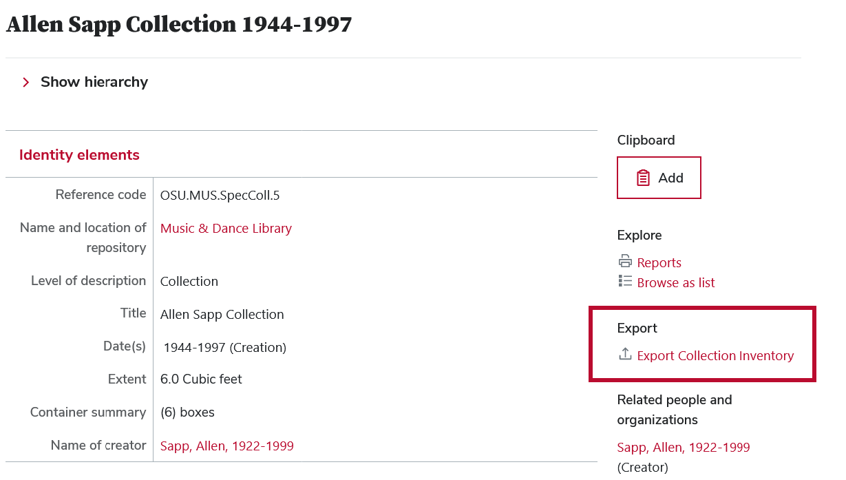This screenshot has width=846, height=480.
Task: Click the list icon beside Browse as list
Action: 625,281
